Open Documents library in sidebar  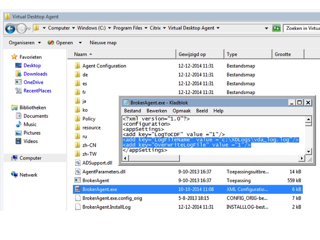tap(36, 116)
